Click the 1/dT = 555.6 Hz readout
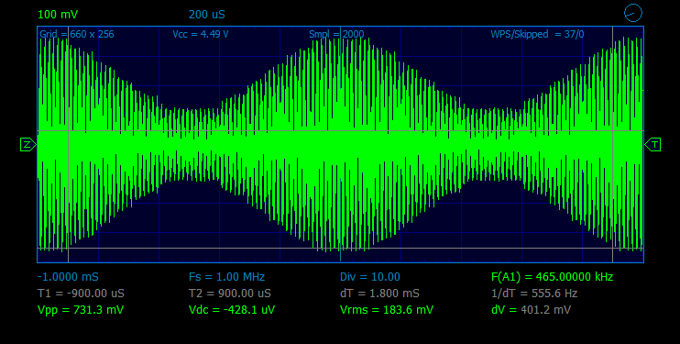 534,294
